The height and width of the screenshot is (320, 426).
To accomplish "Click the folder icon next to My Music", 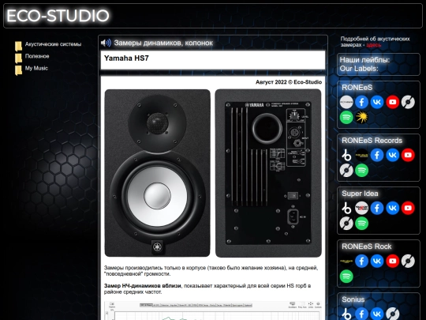I will [18, 70].
